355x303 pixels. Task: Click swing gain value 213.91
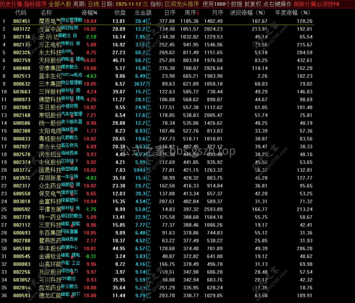click(x=260, y=29)
